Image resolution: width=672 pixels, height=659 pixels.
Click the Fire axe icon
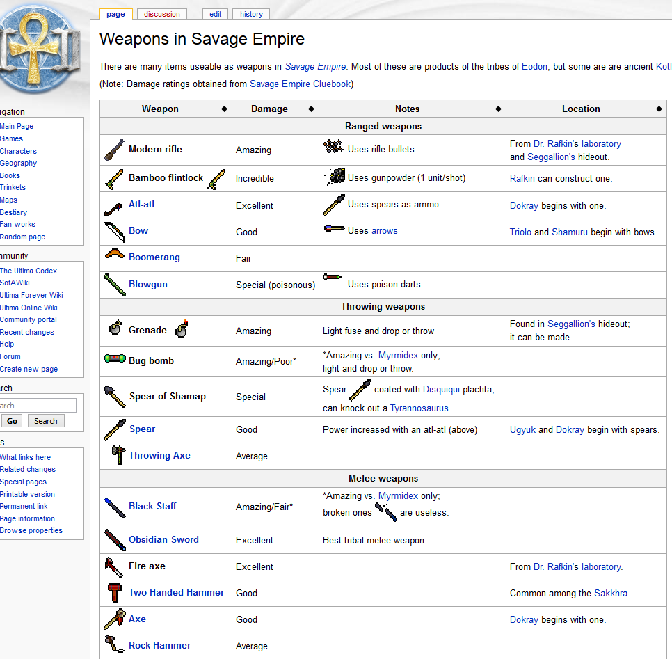114,566
